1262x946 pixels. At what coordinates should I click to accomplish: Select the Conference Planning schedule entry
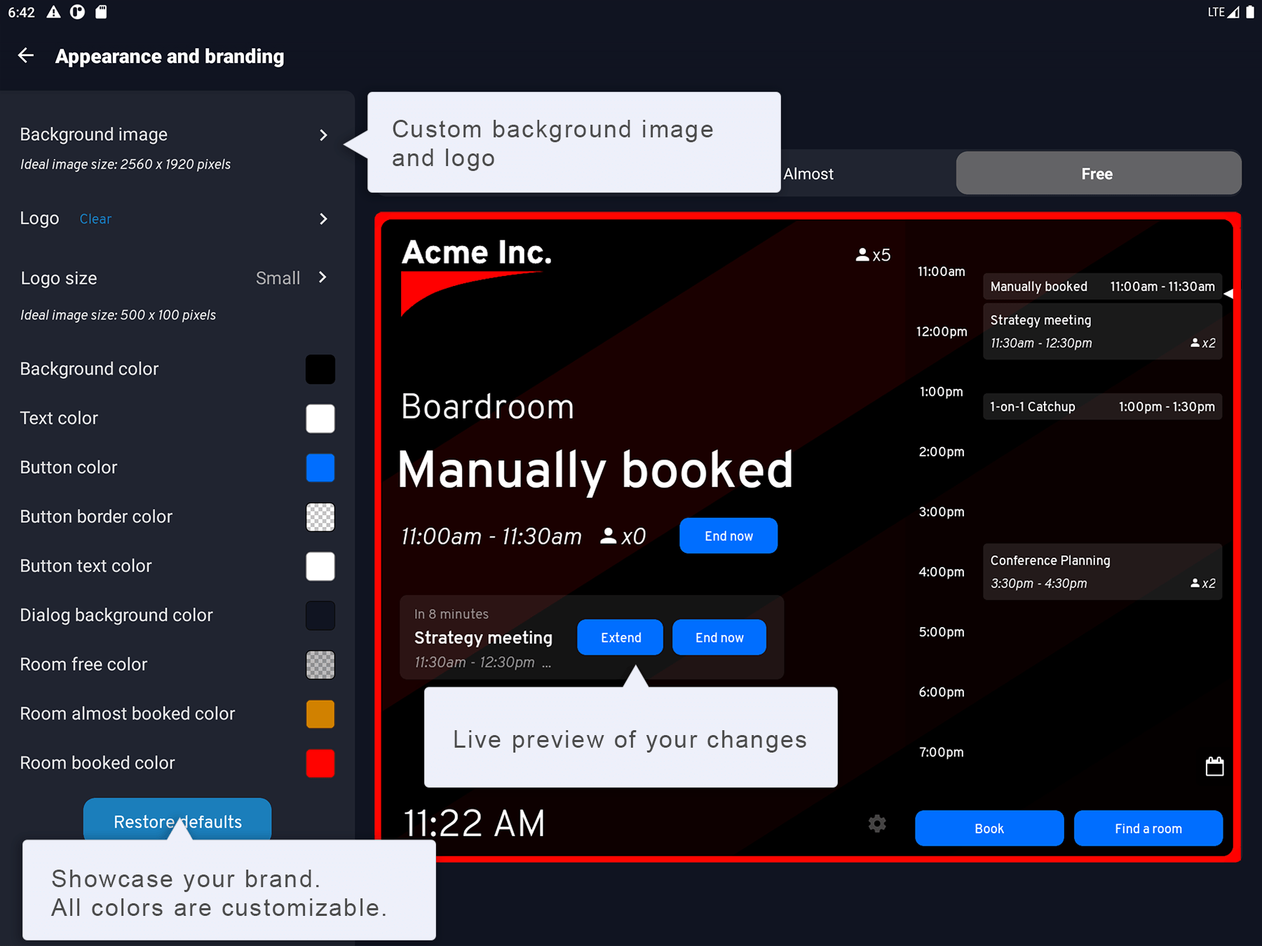point(1102,572)
